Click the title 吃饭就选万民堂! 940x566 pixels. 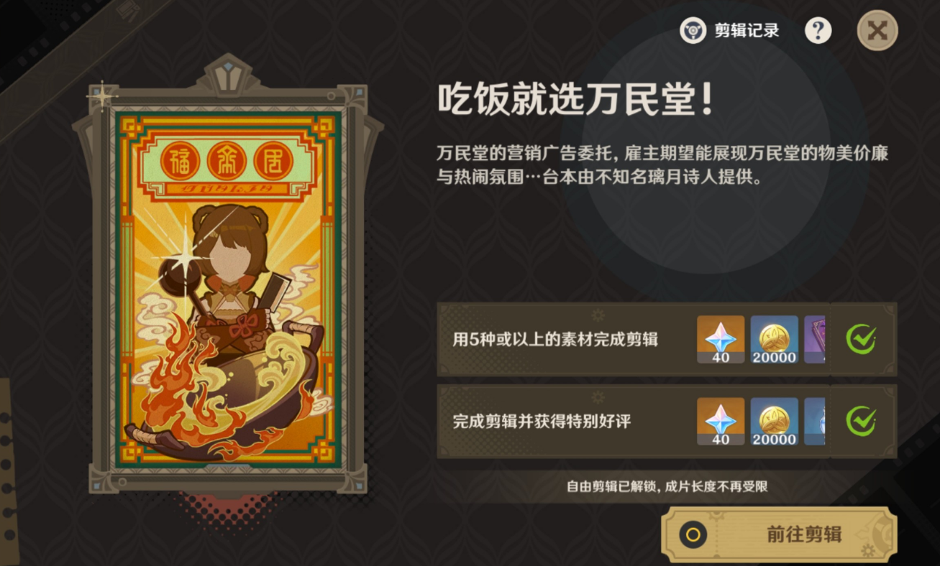coord(575,99)
